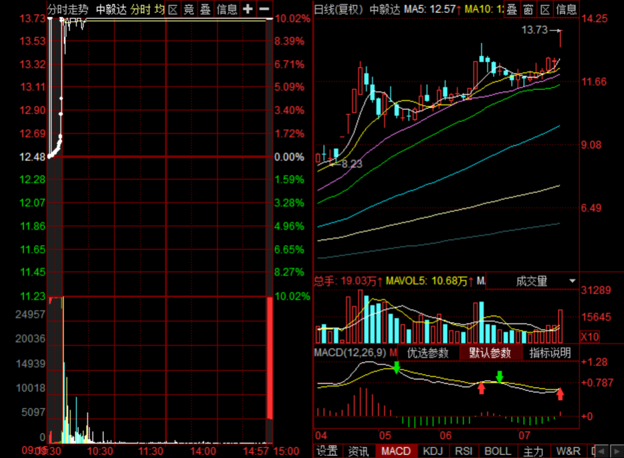624x458 pixels.
Task: Click the 分时走势 title label
Action: point(68,9)
